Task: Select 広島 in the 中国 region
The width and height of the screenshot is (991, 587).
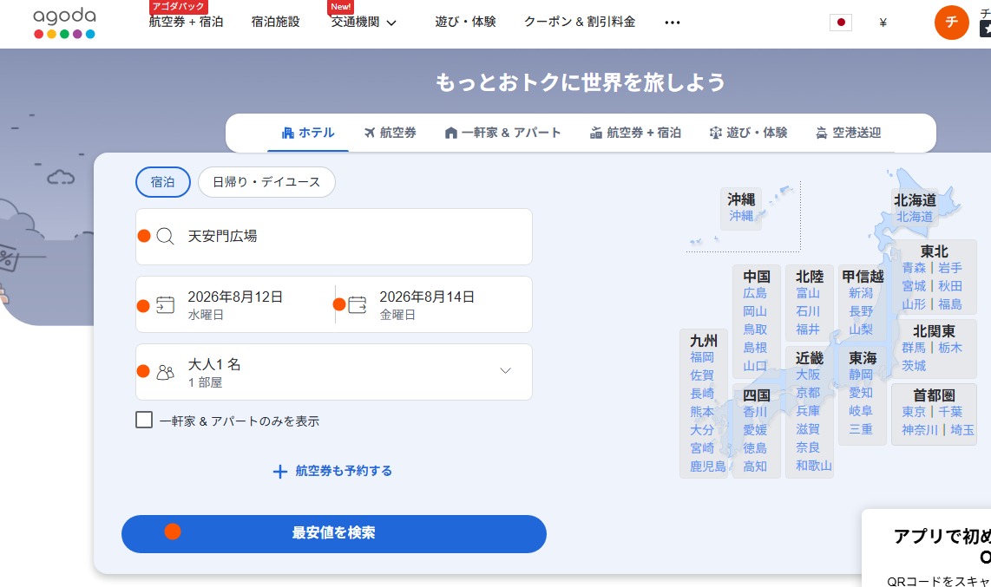Action: pos(755,293)
